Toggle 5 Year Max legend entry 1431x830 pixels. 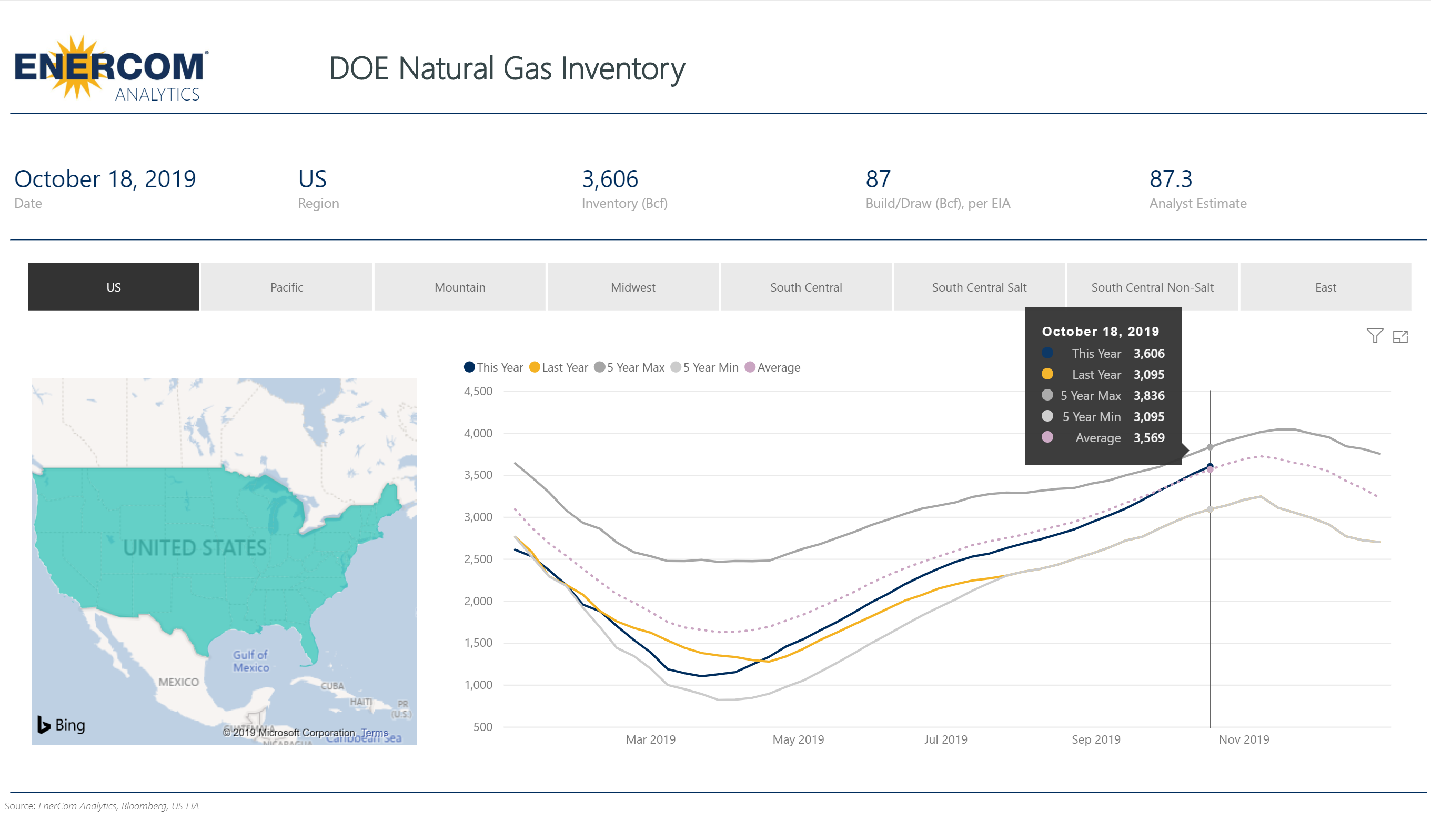coord(630,367)
